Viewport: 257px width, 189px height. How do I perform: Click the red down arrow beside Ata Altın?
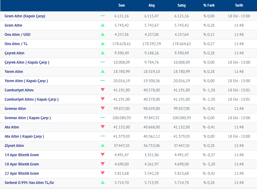pyautogui.click(x=103, y=127)
